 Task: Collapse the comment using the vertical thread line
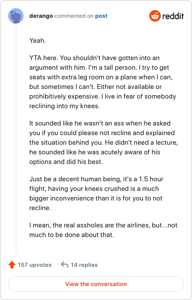pyautogui.click(x=16, y=138)
